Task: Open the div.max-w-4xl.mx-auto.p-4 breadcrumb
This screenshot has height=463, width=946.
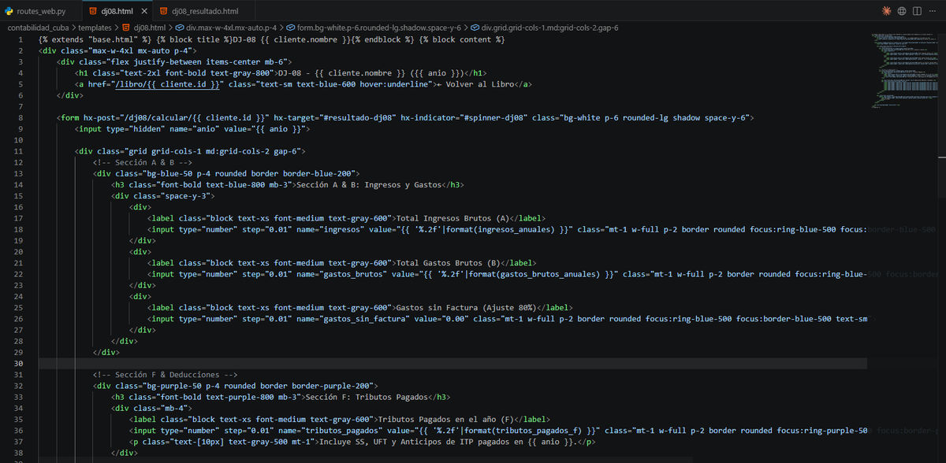Action: pyautogui.click(x=225, y=28)
